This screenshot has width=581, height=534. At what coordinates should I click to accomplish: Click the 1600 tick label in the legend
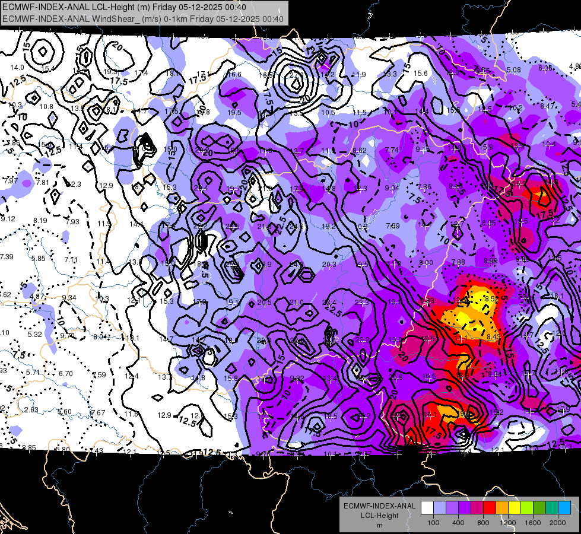point(533,523)
